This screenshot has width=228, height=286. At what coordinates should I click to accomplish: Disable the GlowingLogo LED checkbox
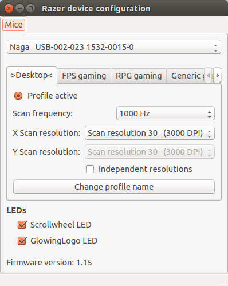point(22,241)
